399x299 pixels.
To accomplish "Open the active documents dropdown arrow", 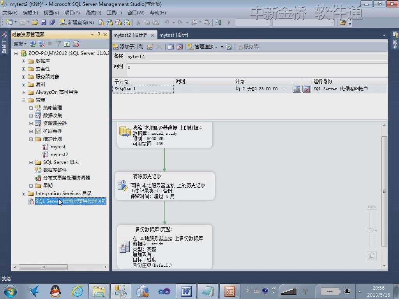I will [384, 35].
